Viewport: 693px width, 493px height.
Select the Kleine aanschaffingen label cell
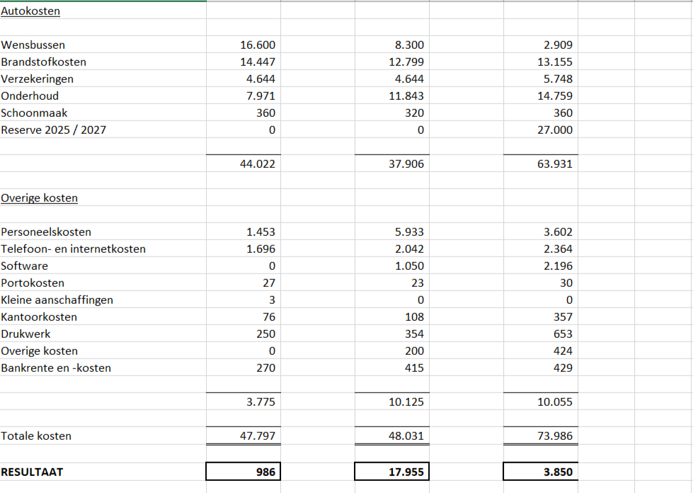(x=57, y=300)
